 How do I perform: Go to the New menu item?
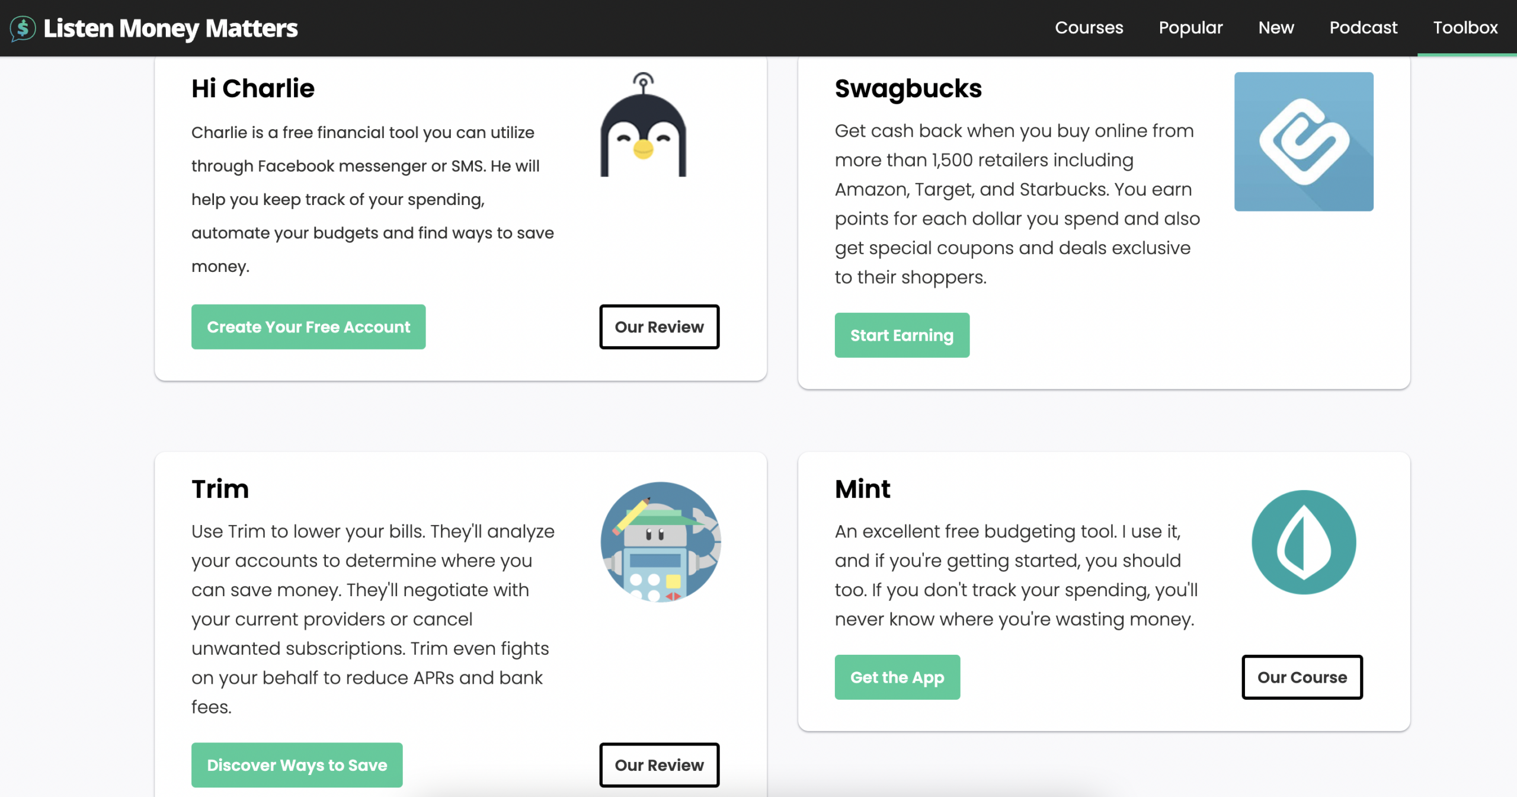(1276, 28)
